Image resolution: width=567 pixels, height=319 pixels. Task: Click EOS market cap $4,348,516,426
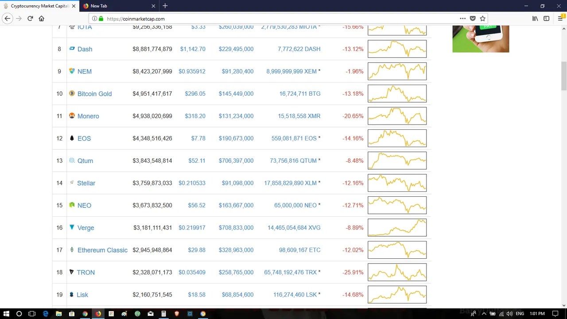[x=152, y=138]
